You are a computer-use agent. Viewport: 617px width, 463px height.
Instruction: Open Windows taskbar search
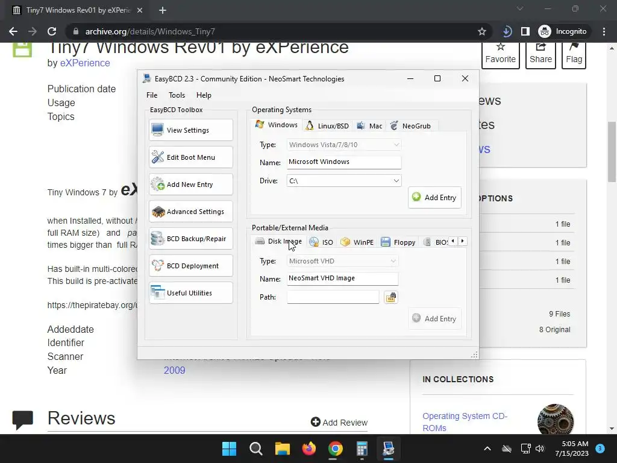pos(255,449)
